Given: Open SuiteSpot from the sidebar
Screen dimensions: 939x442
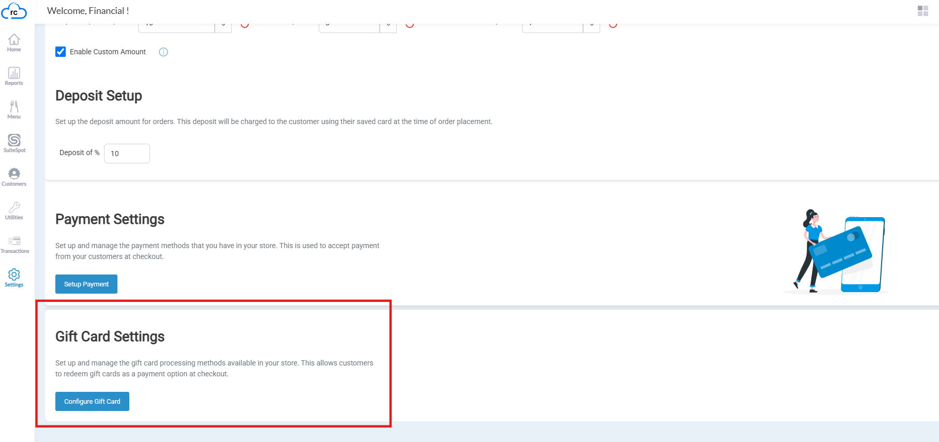Looking at the screenshot, I should [x=14, y=143].
